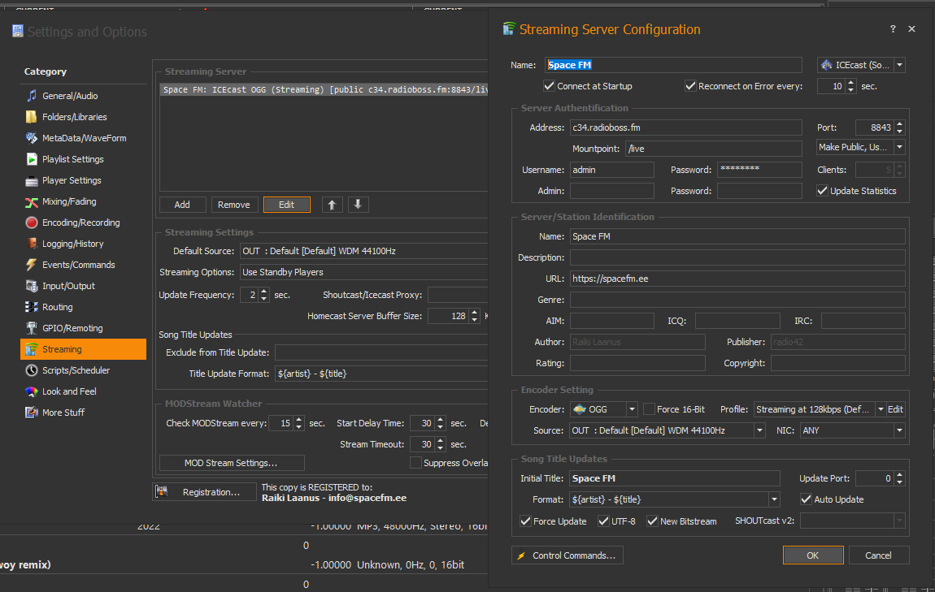
Task: Toggle the Force 16-Bit checkbox
Action: click(x=650, y=409)
